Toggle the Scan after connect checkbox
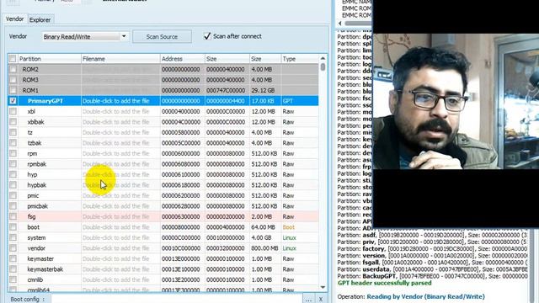 tap(207, 36)
